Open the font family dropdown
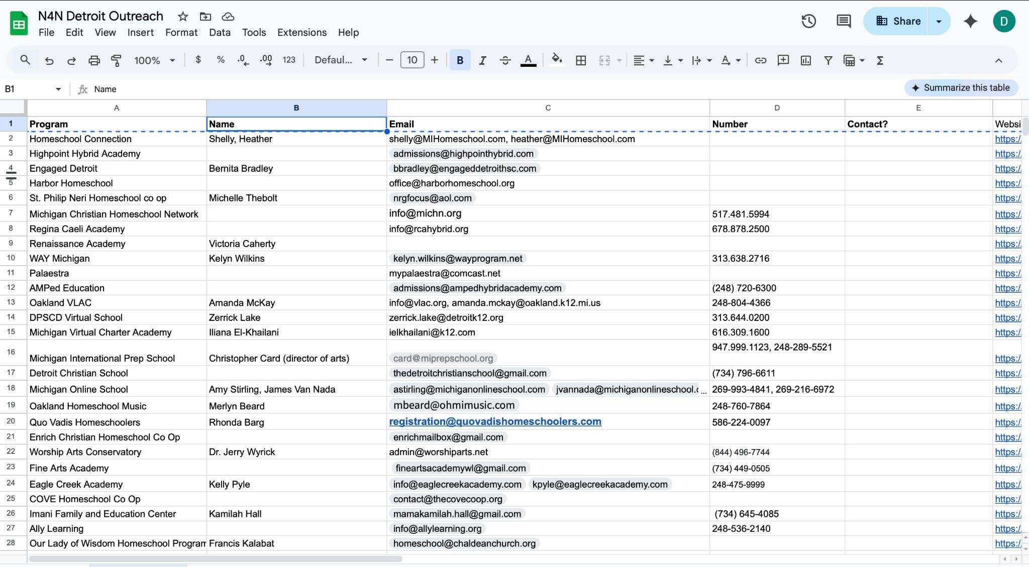 coord(341,60)
